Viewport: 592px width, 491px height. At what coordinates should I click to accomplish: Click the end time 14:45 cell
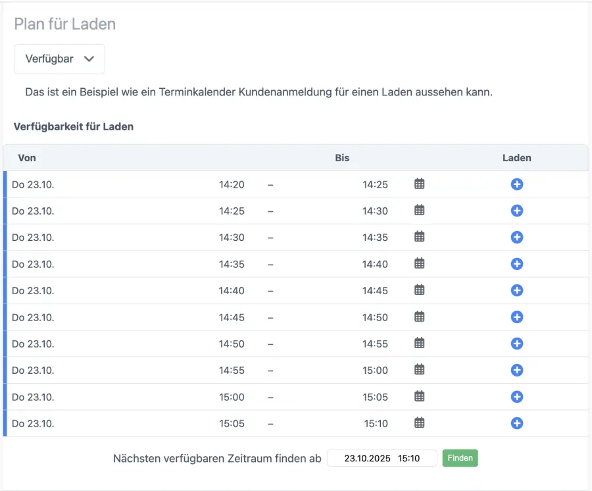(375, 291)
